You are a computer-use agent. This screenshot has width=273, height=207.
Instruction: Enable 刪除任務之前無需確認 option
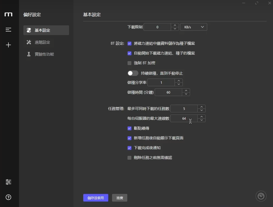129,157
